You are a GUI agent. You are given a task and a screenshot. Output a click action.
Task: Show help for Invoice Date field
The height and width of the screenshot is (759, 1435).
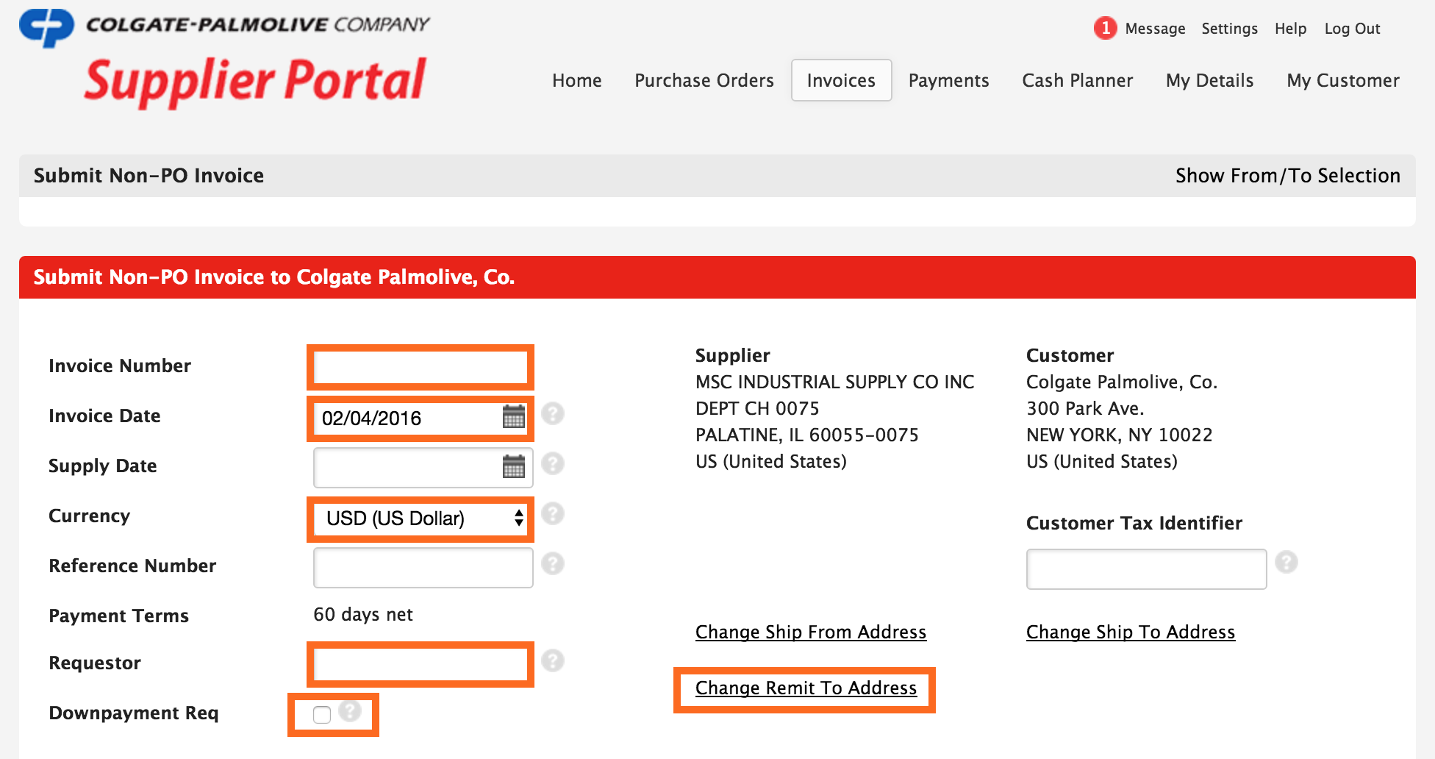pos(553,413)
